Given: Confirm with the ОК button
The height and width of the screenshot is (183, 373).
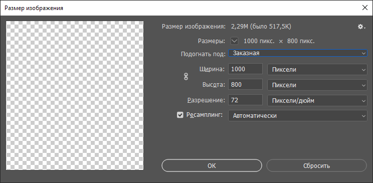Looking at the screenshot, I should (x=212, y=165).
